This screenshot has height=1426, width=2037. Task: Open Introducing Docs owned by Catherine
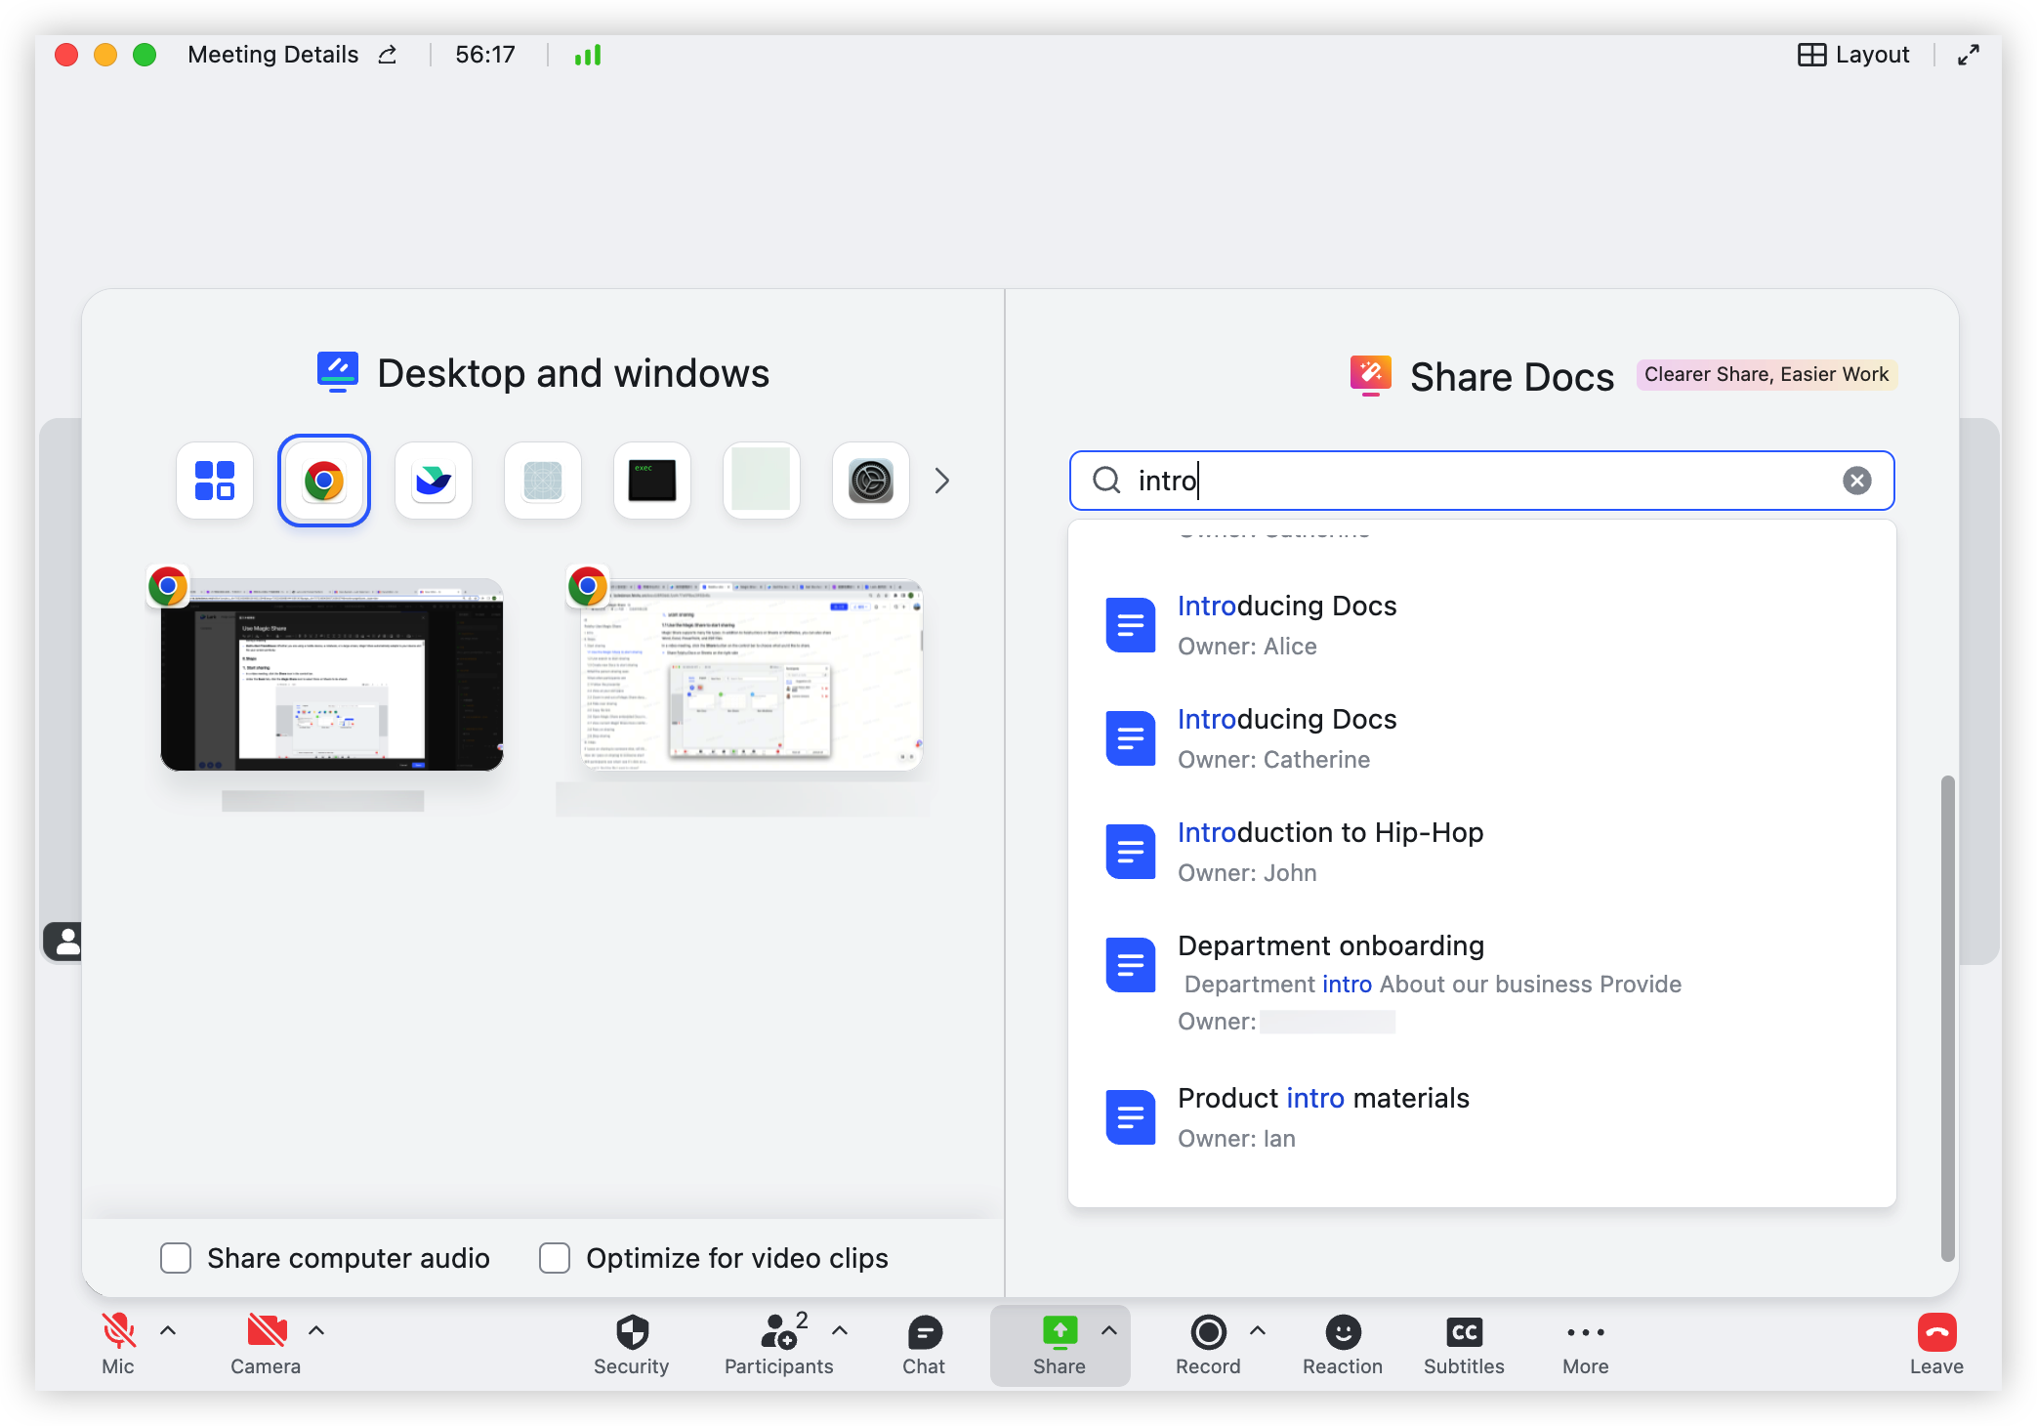click(x=1482, y=738)
